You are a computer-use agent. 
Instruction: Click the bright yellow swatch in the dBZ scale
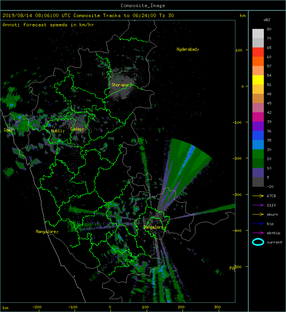pyautogui.click(x=258, y=80)
